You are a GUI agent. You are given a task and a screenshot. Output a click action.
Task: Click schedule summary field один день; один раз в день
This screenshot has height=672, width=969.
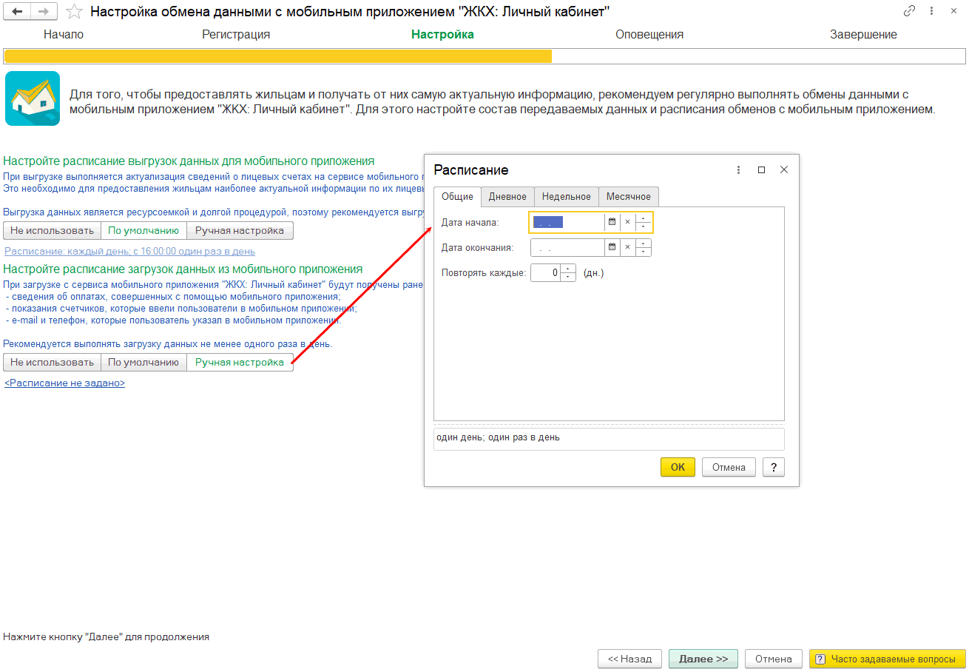[x=609, y=439]
